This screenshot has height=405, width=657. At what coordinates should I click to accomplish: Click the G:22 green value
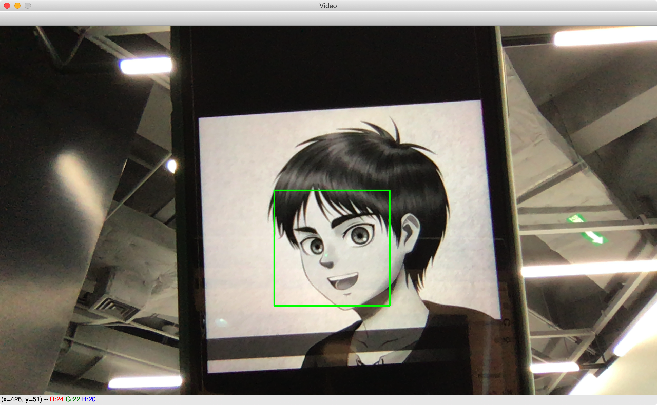(x=73, y=399)
